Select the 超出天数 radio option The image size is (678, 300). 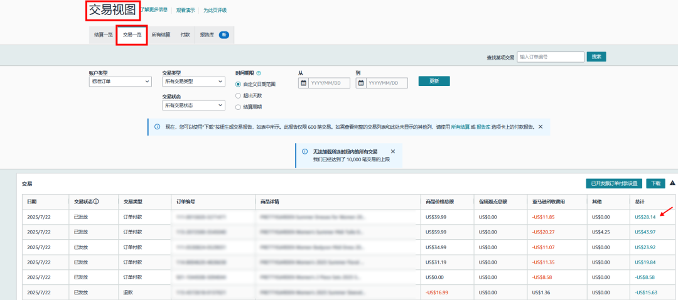[x=239, y=95]
